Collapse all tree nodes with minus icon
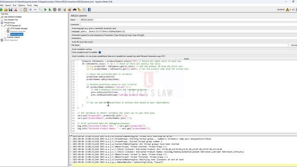This screenshot has width=297, height=167. coord(35,10)
